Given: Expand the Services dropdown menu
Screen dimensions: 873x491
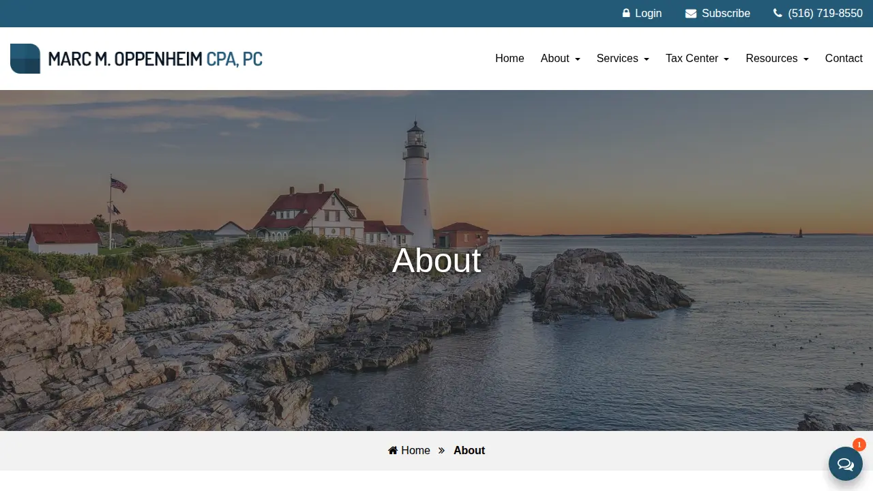Looking at the screenshot, I should 623,59.
